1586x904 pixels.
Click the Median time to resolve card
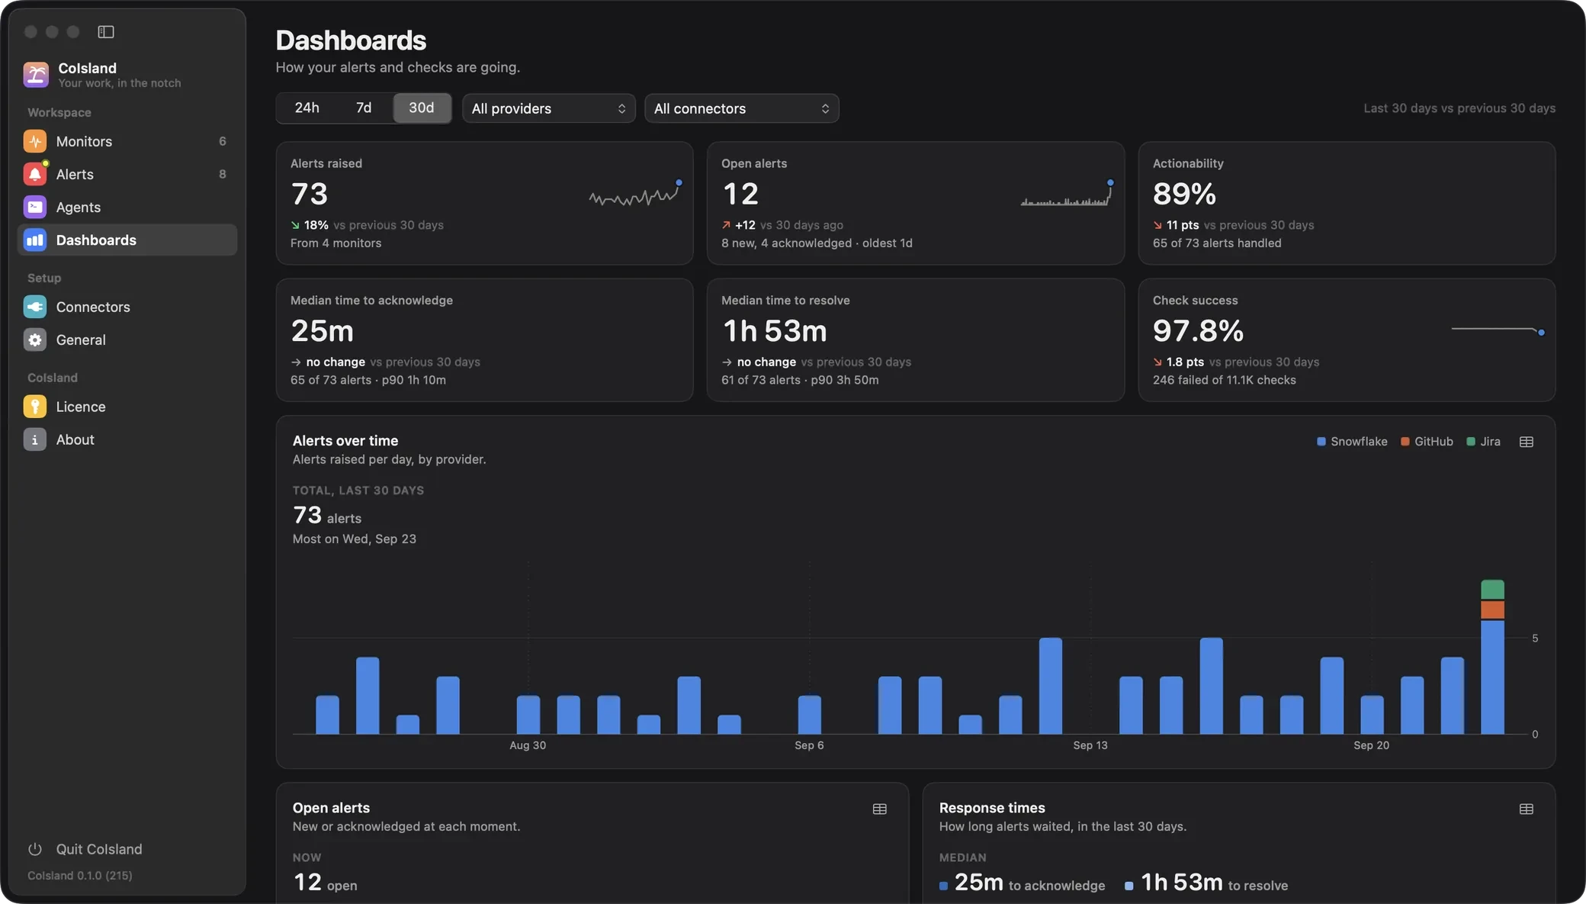point(915,340)
